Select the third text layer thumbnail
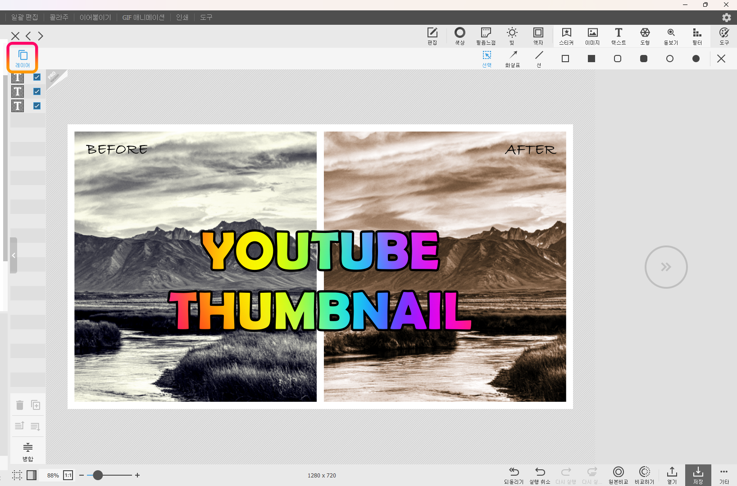 click(x=18, y=106)
